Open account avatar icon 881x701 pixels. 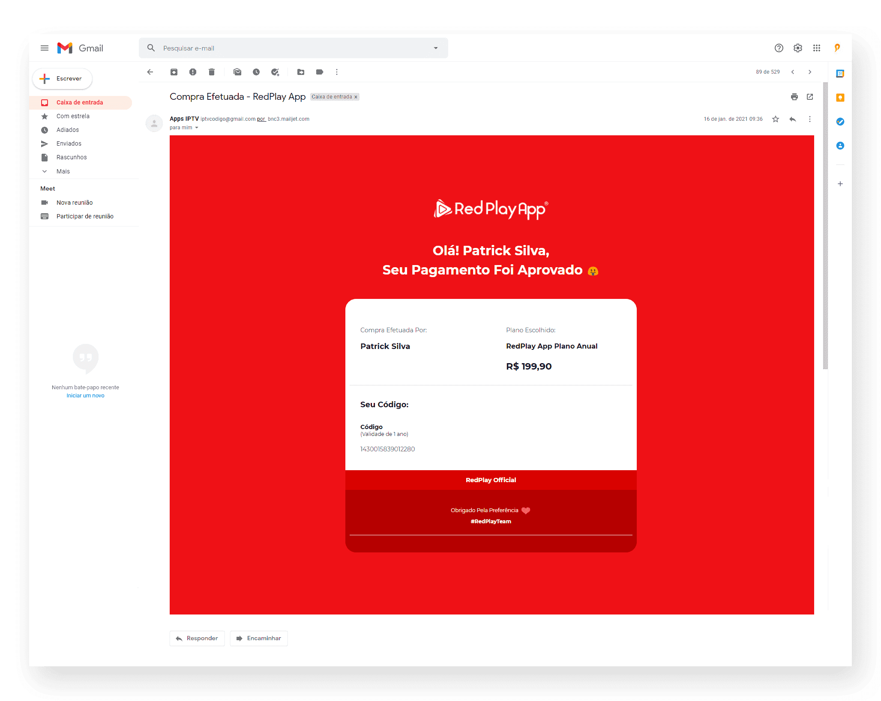click(837, 48)
